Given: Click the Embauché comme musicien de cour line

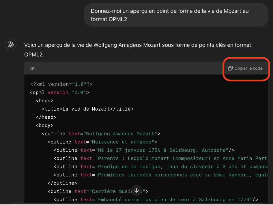Looking at the screenshot, I should tap(156, 200).
